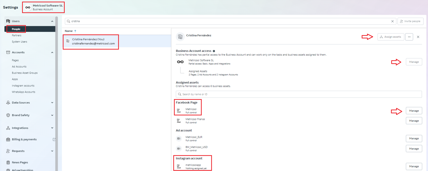Click the three-dots more options button

pos(409,37)
